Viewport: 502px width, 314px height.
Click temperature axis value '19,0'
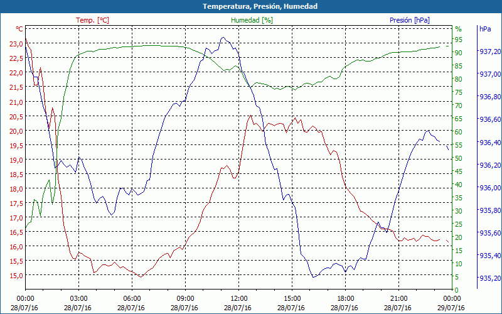16,160
